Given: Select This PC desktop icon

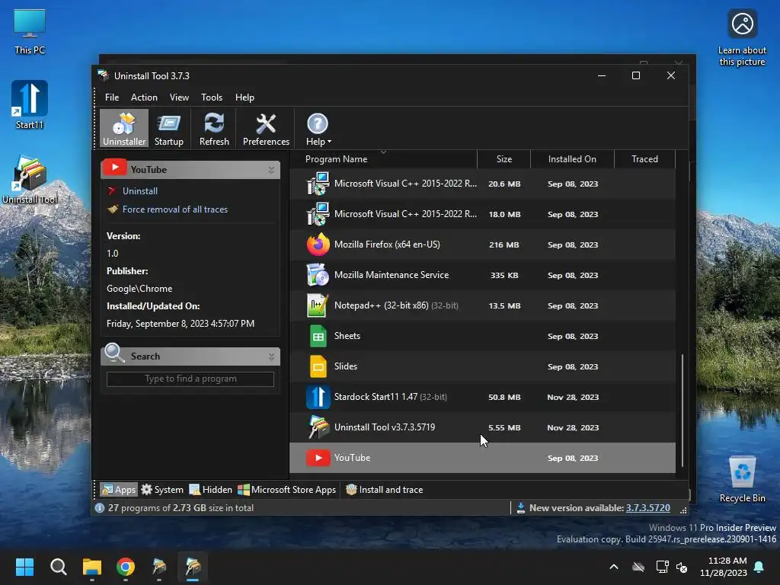Looking at the screenshot, I should point(30,31).
